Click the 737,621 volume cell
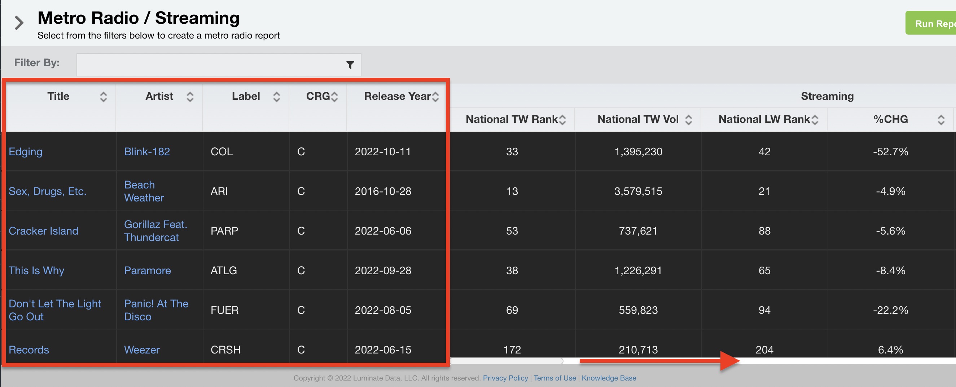Viewport: 956px width, 387px height. click(638, 231)
